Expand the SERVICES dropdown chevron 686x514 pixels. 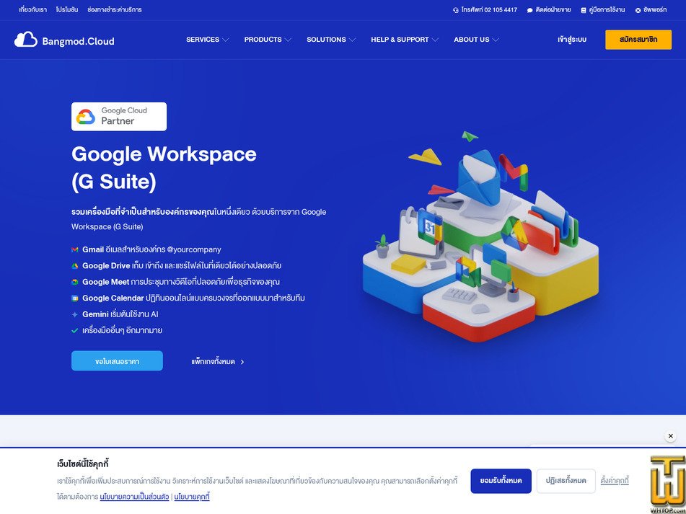point(225,40)
